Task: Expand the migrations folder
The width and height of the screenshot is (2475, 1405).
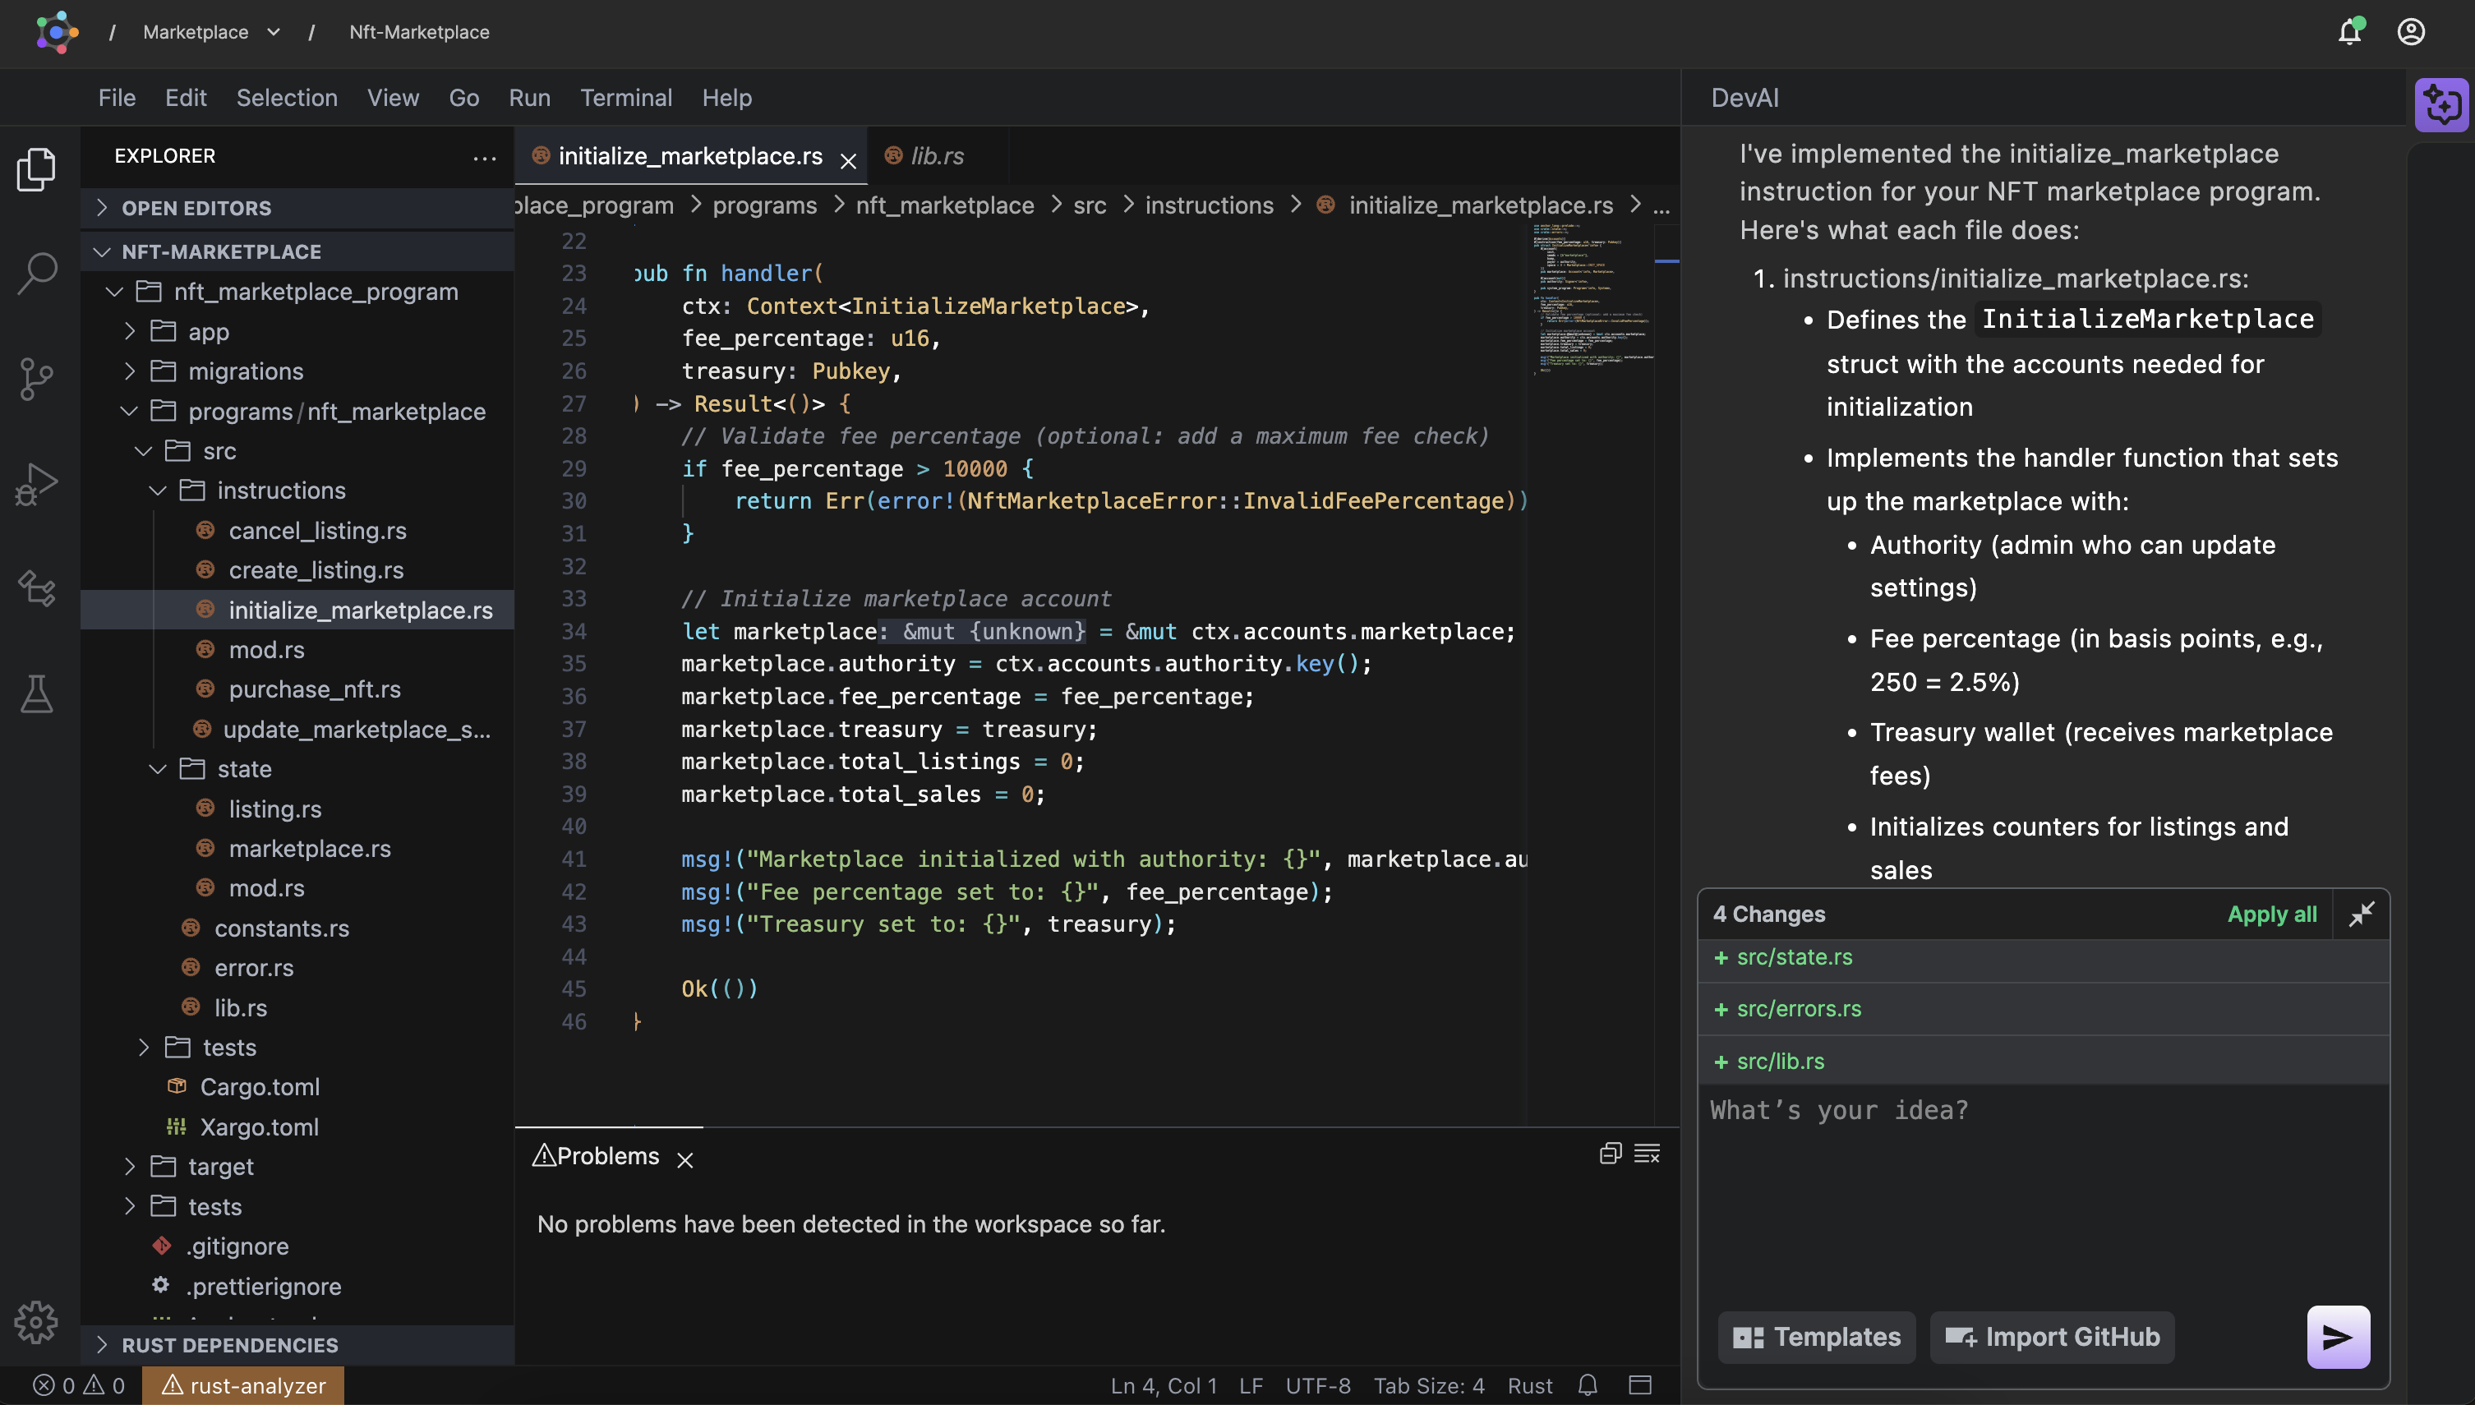Action: tap(297, 371)
